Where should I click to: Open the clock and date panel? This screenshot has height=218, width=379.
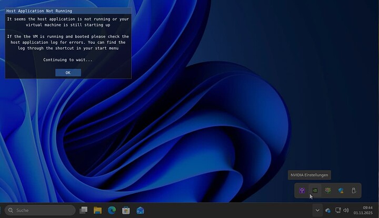click(x=367, y=210)
